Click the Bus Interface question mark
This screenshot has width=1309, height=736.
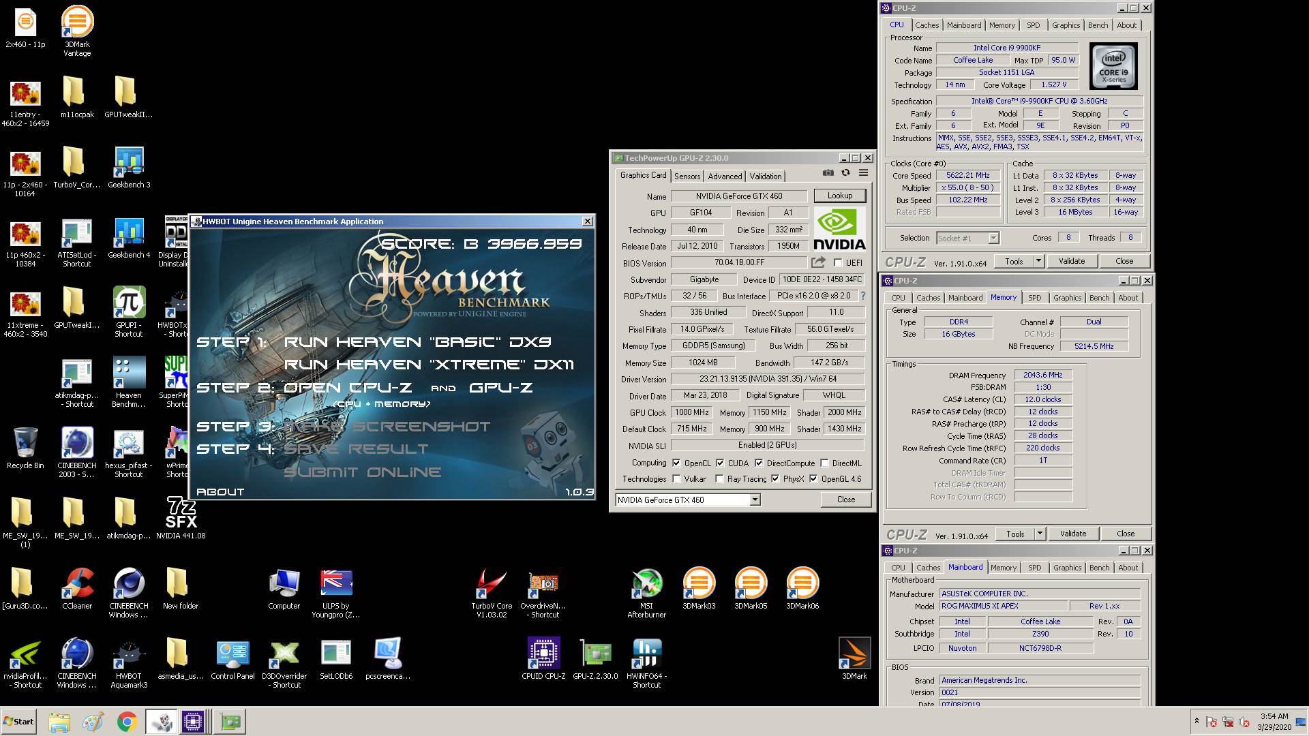coord(862,296)
